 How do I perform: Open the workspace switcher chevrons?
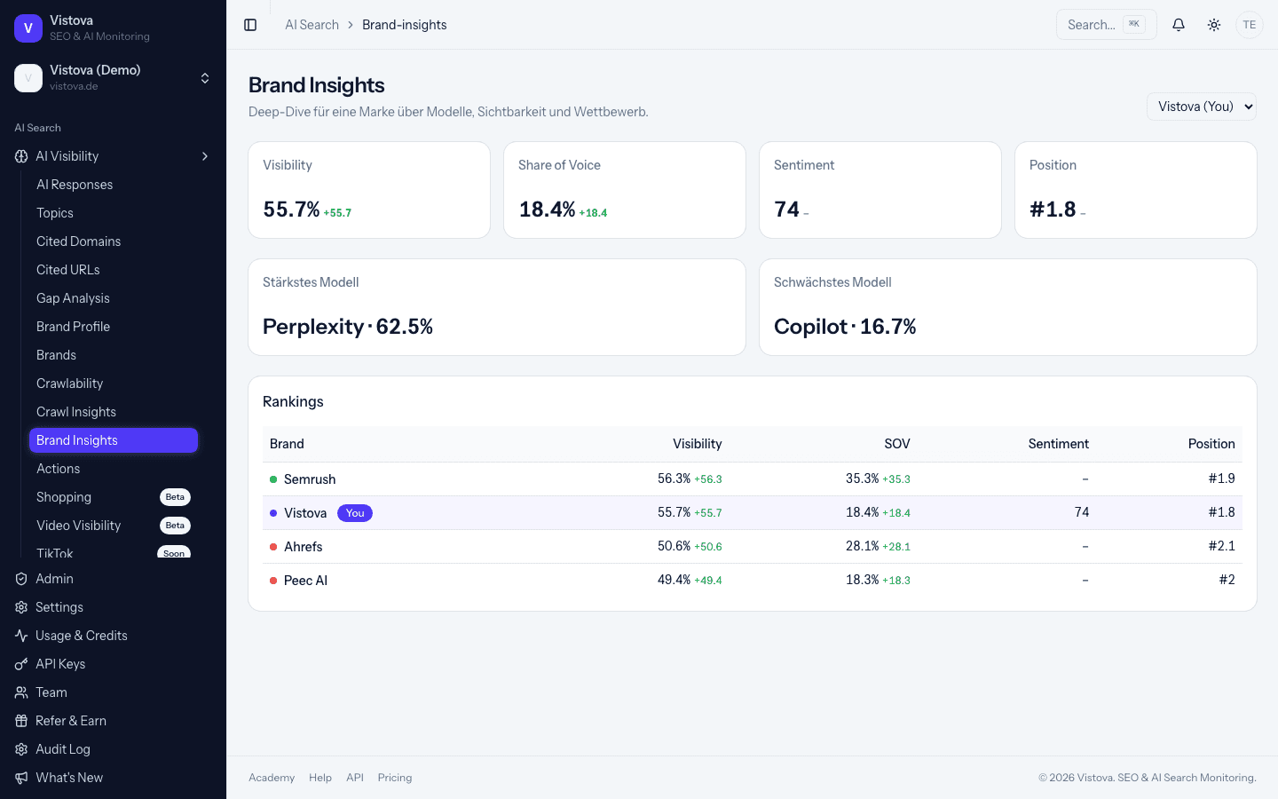205,78
